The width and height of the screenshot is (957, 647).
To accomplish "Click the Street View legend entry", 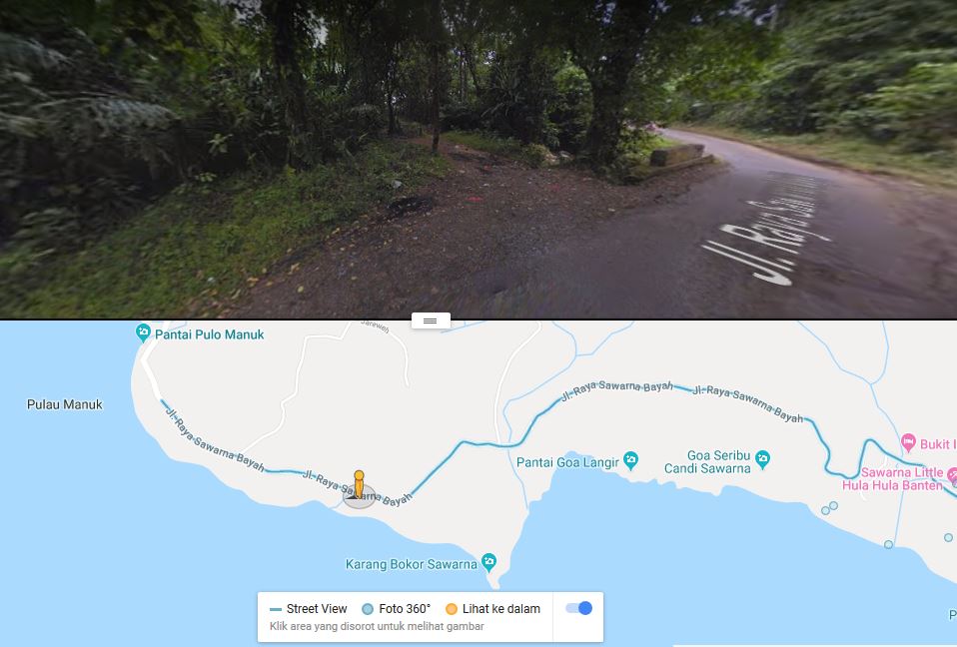I will [309, 609].
